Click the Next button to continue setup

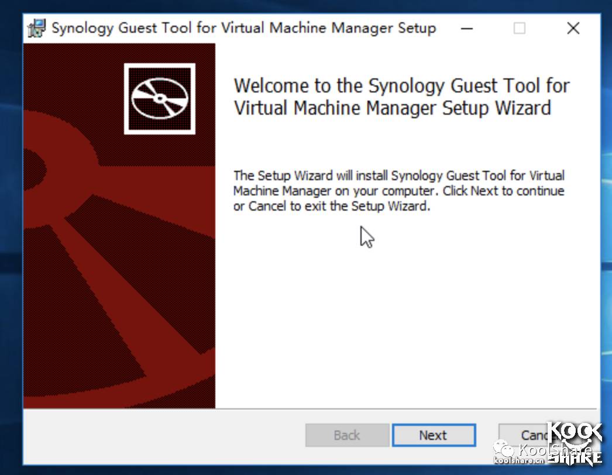434,435
